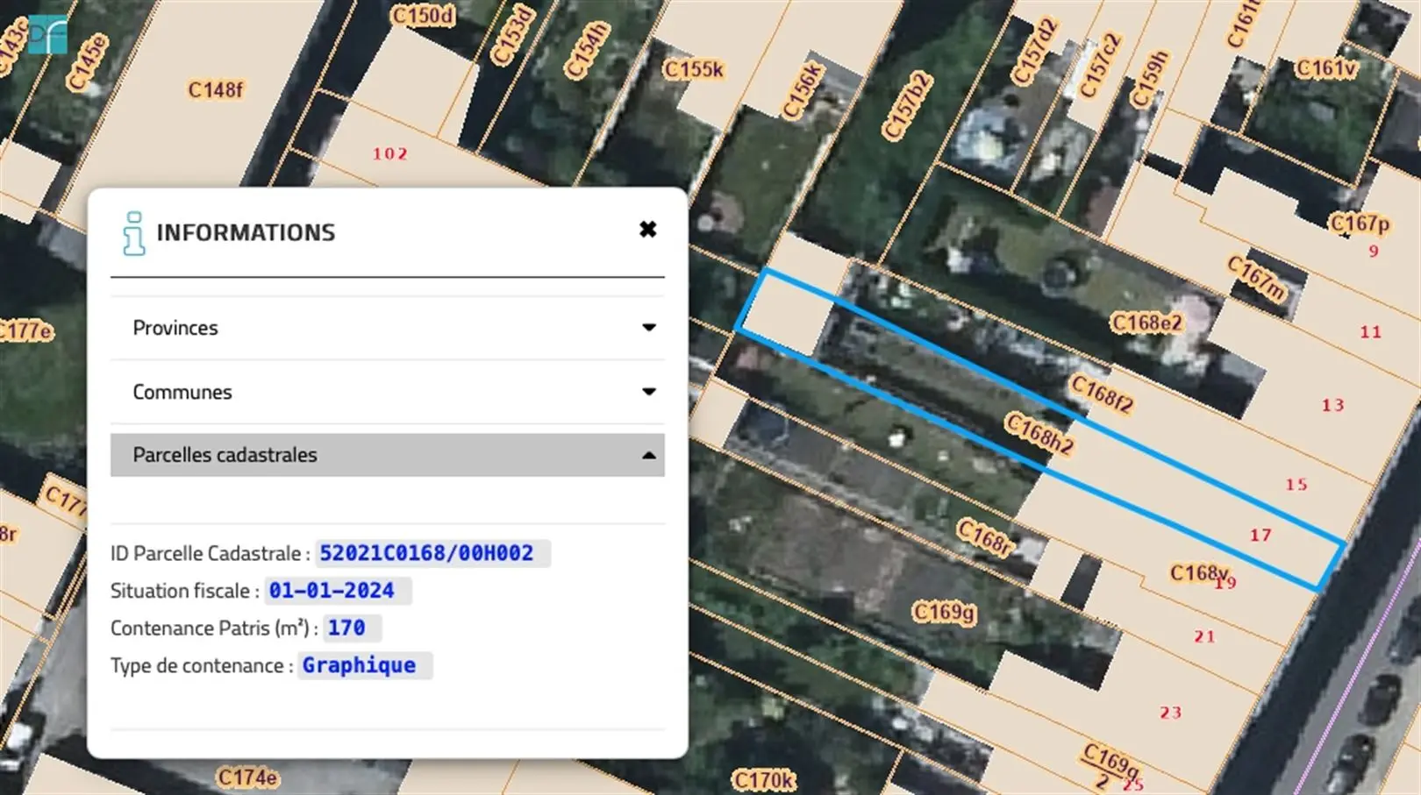This screenshot has height=795, width=1421.
Task: Click the teal logo icon on the map
Action: pyautogui.click(x=47, y=34)
